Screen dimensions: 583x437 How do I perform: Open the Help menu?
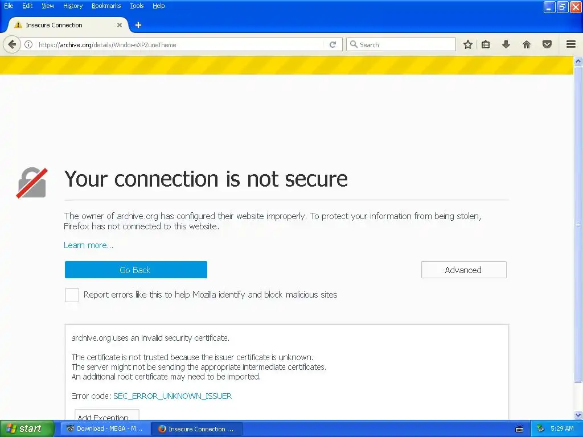158,6
